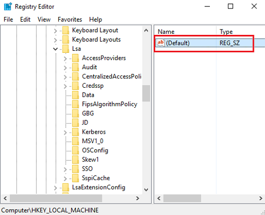Select the FipsAlgorithmPolicy folder icon
265x215 pixels.
click(76, 104)
